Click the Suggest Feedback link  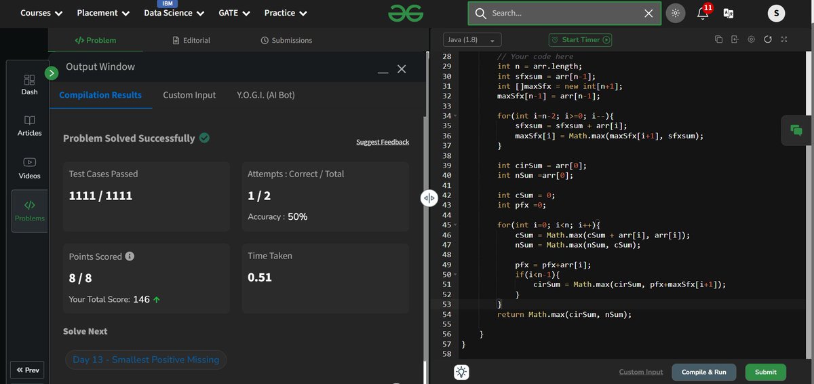point(383,142)
